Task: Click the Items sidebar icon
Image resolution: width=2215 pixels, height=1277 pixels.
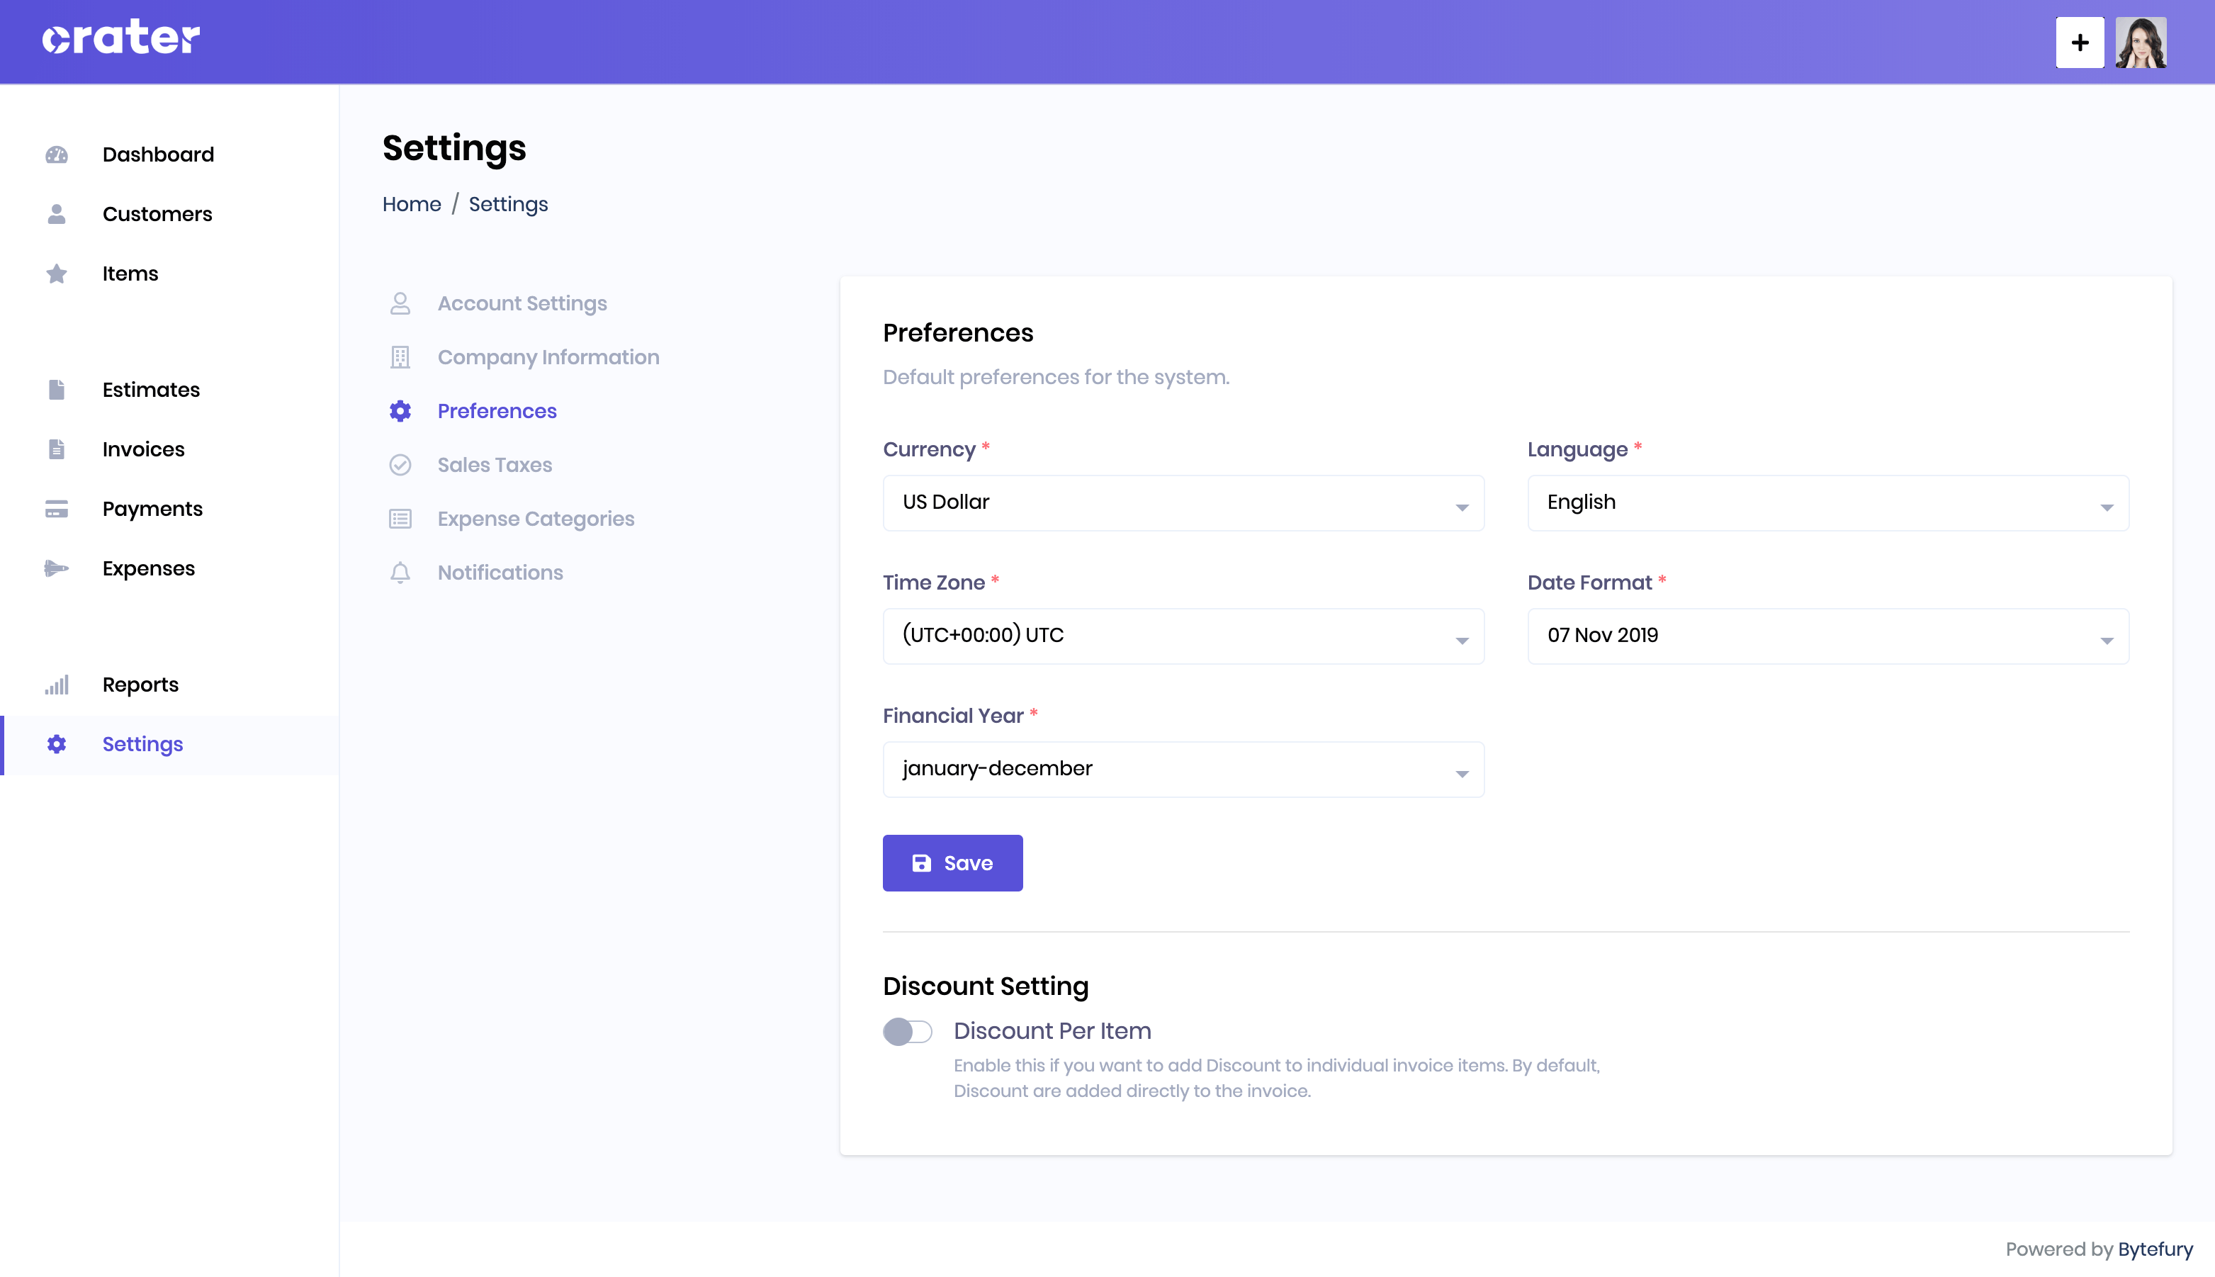Action: tap(56, 272)
